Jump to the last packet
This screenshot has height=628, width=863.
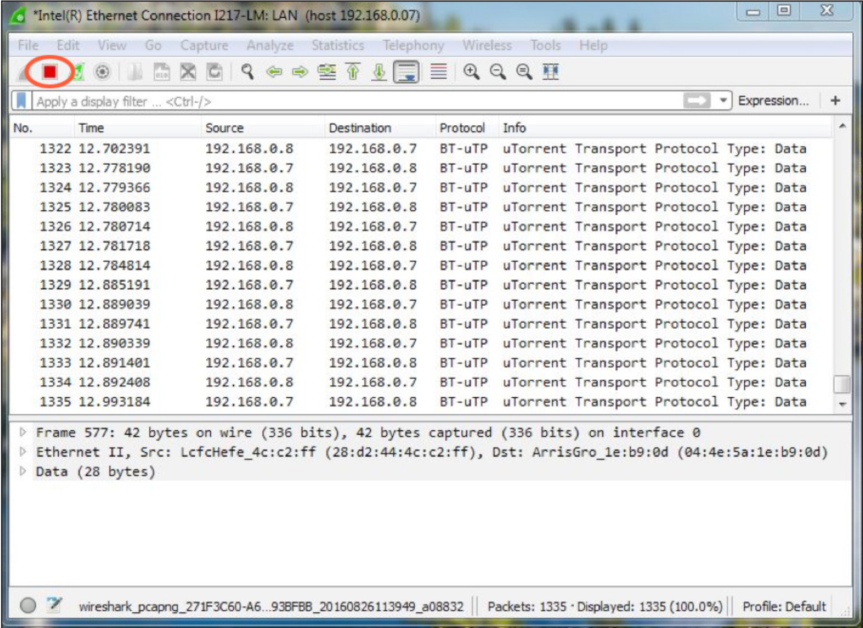pyautogui.click(x=378, y=72)
